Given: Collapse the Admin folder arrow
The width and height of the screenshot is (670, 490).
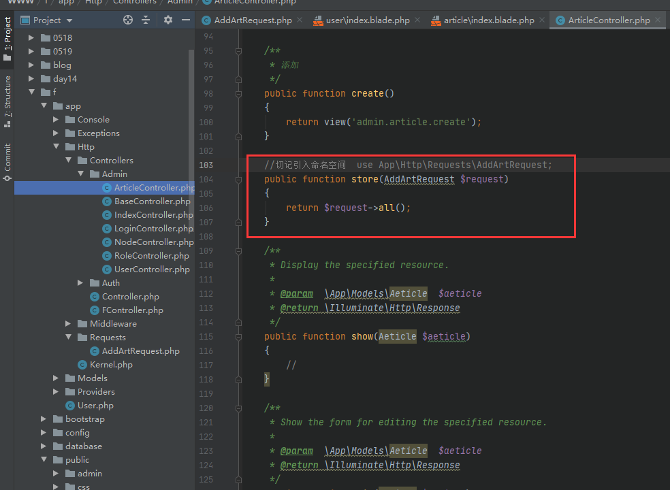Looking at the screenshot, I should pos(80,174).
